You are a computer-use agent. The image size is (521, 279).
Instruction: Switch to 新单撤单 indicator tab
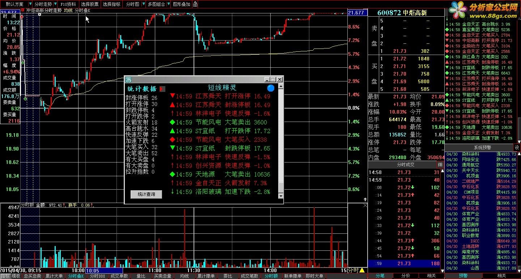click(293, 276)
